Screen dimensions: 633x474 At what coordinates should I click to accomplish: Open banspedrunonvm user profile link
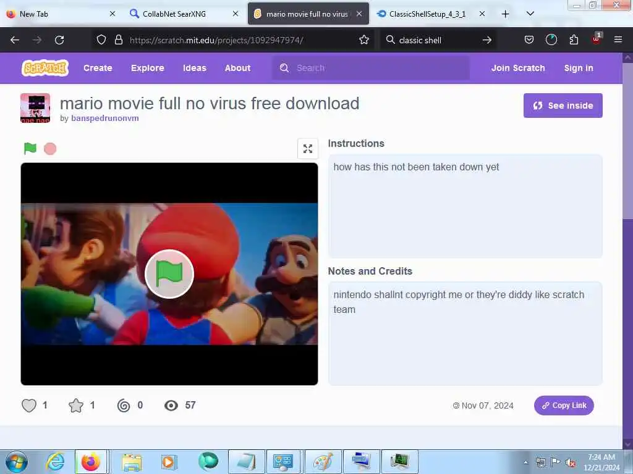105,118
